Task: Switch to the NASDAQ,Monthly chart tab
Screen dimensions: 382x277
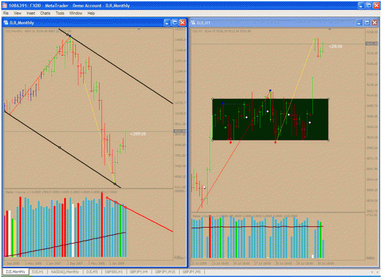Action: point(65,272)
